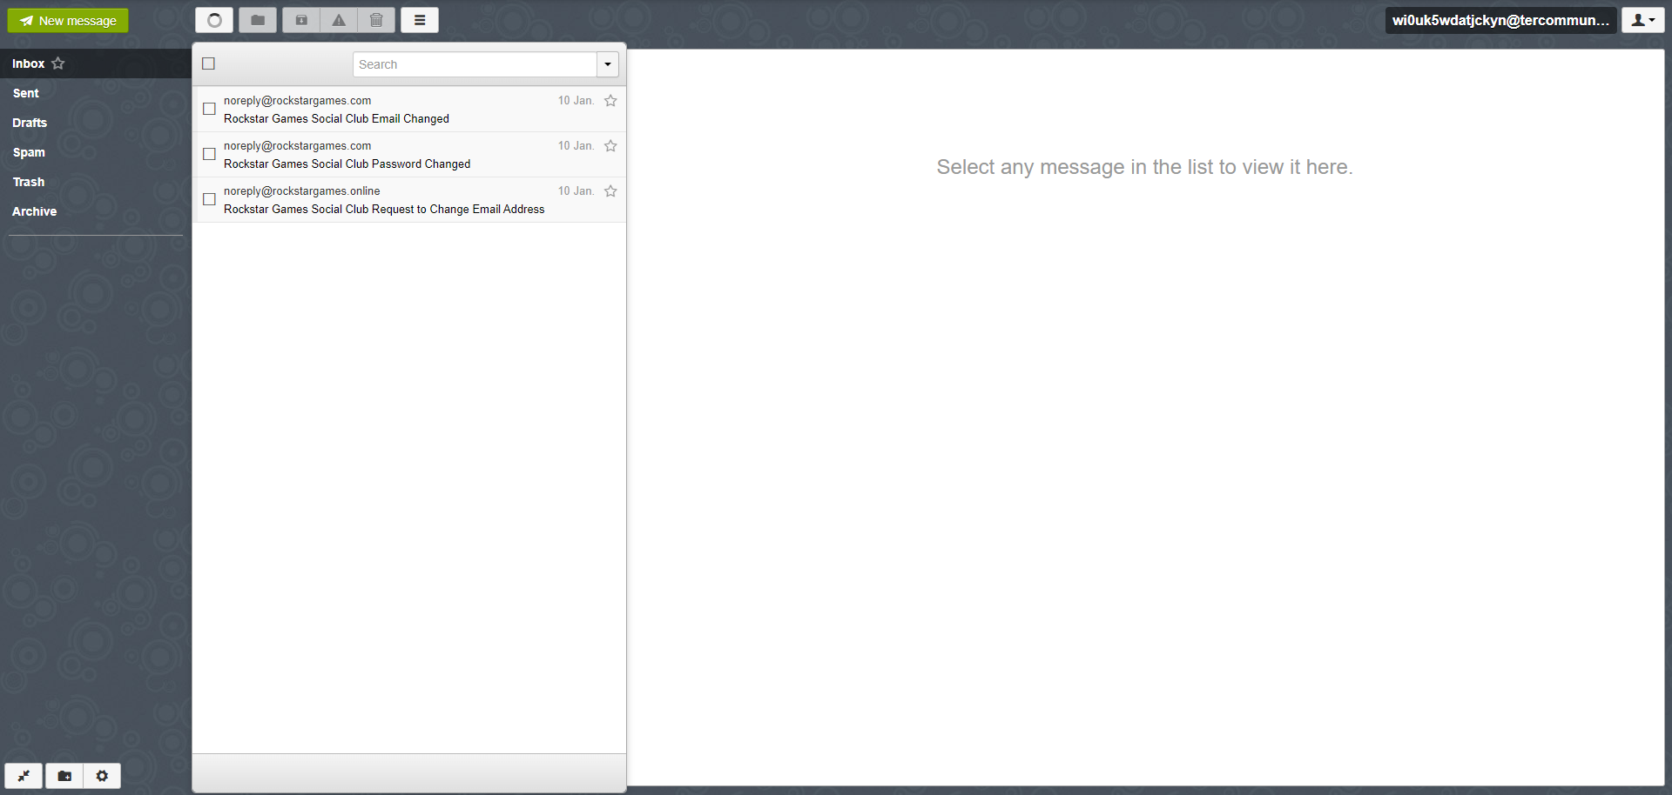Screen dimensions: 1672x795
Task: Focus the Search input field
Action: pyautogui.click(x=475, y=64)
